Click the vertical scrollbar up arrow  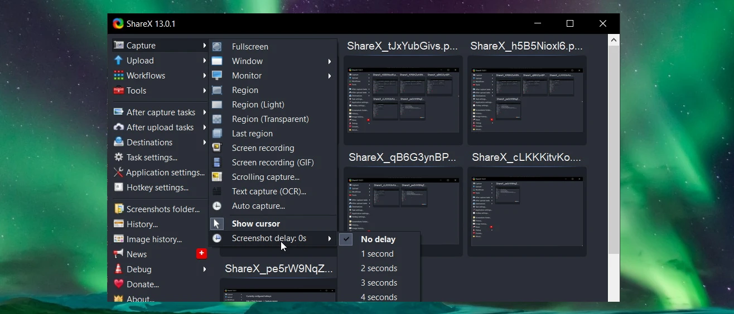[614, 40]
